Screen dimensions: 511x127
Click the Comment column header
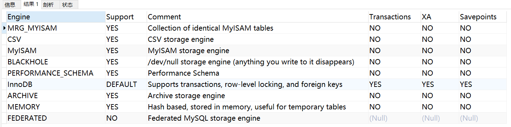point(257,17)
